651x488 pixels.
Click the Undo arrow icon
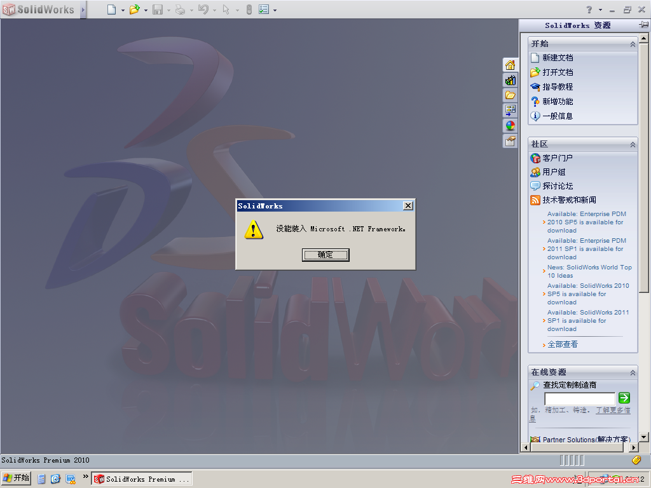(203, 10)
